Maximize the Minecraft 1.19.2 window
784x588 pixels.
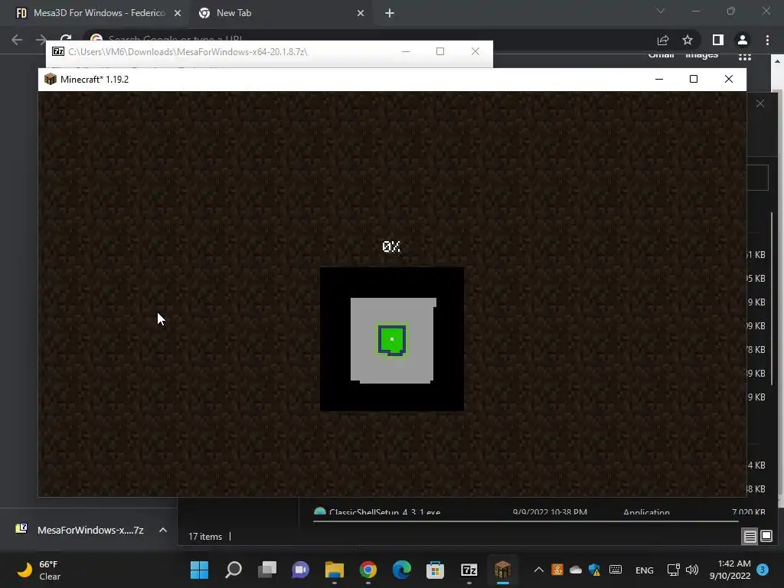(694, 79)
